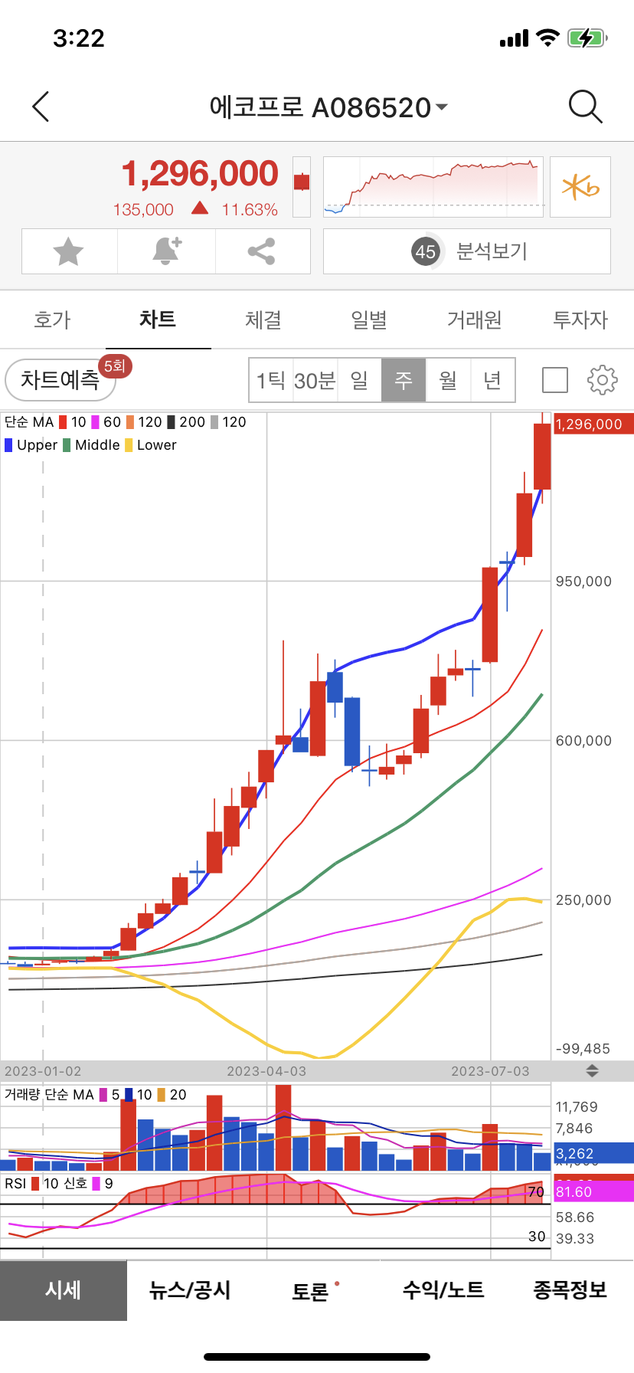Screen dimensions: 634x1373
Task: Tap the 11.63% change rate
Action: point(250,210)
